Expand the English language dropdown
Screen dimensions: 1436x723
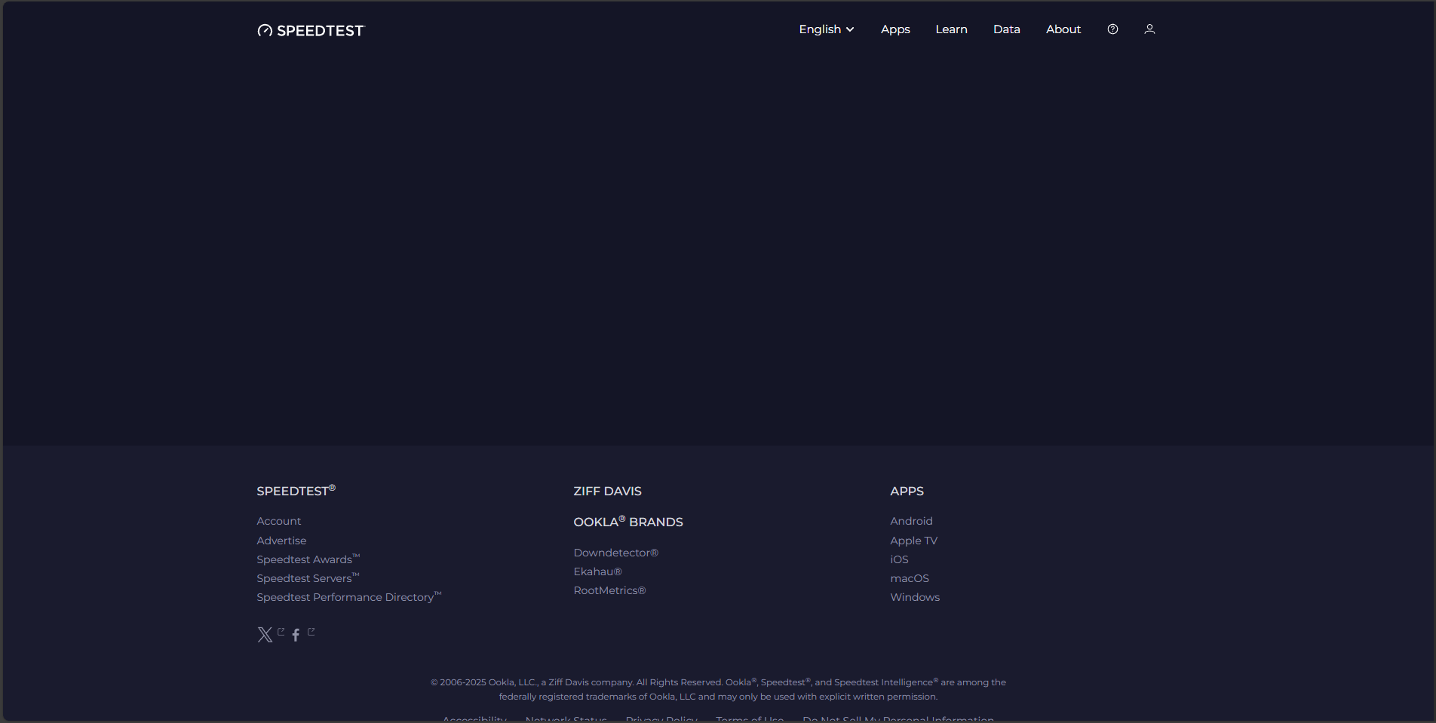coord(827,29)
